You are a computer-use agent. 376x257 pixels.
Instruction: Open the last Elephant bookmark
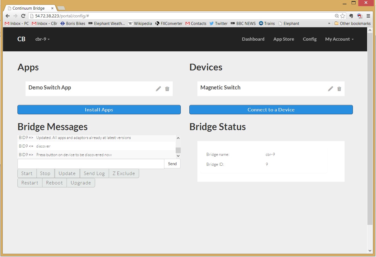click(289, 23)
